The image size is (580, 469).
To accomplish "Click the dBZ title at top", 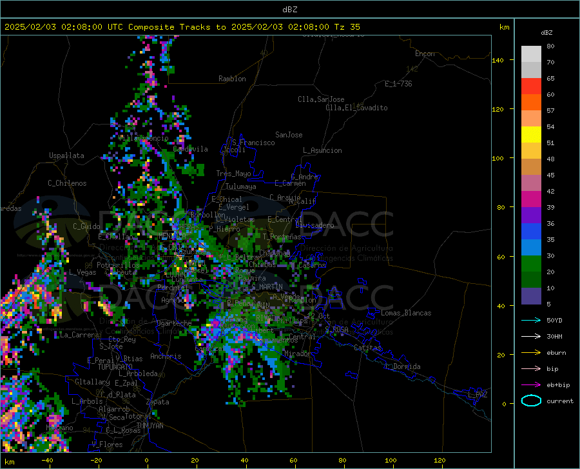I will (x=289, y=10).
